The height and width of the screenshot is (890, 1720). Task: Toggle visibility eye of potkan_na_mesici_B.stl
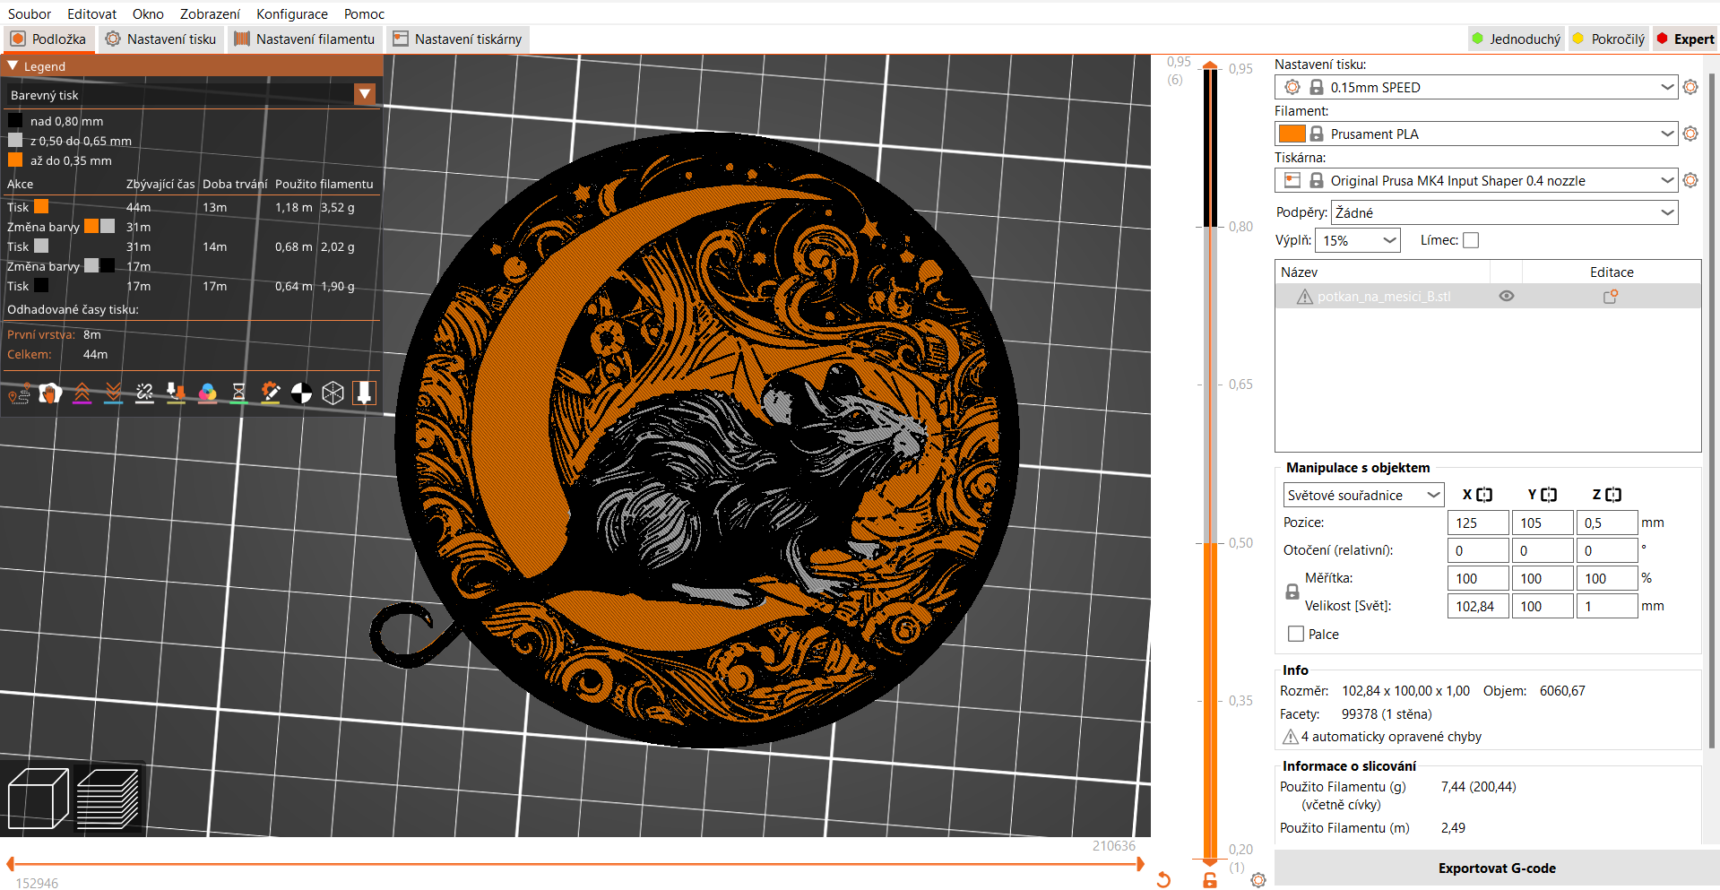click(1507, 296)
